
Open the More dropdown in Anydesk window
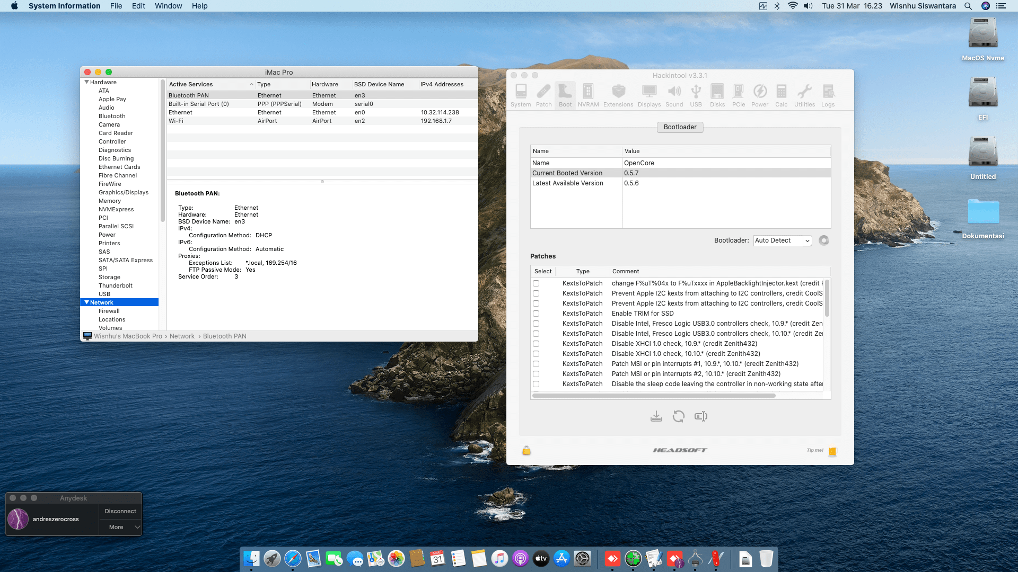120,527
